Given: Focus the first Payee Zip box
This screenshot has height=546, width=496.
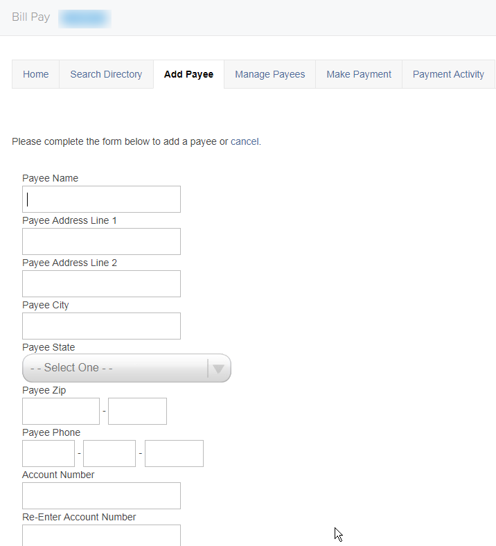Looking at the screenshot, I should (61, 412).
